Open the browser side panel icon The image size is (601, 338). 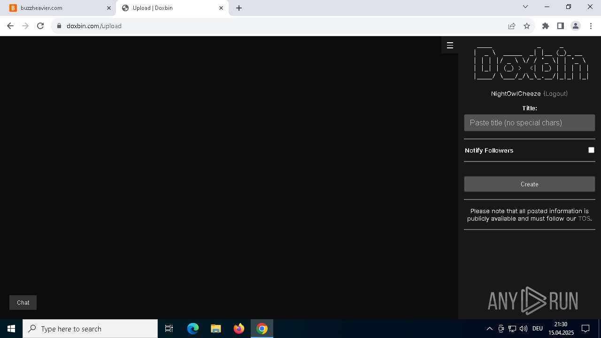(561, 26)
